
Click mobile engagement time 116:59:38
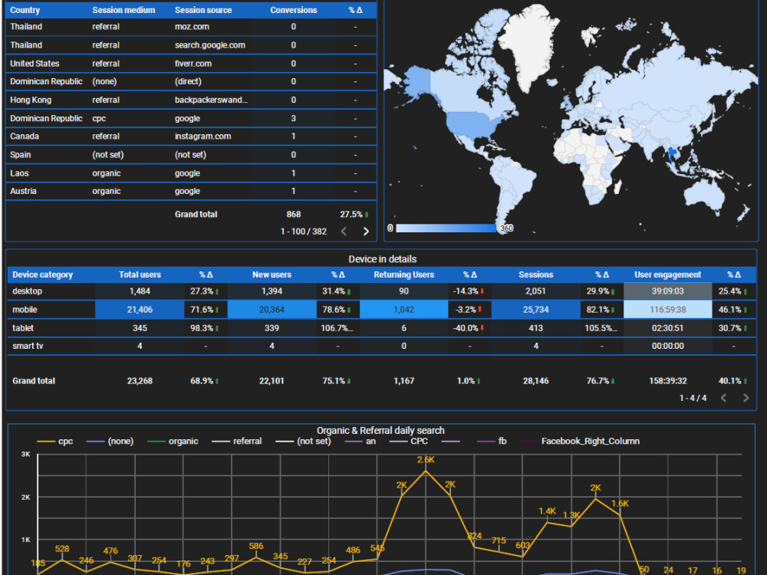pos(668,310)
